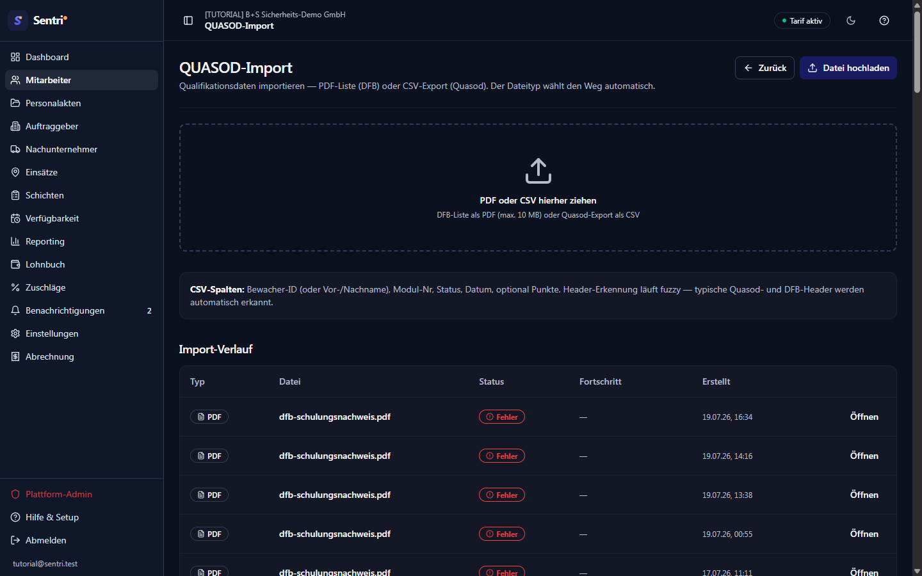Go to Lohnbuch

pos(81,264)
